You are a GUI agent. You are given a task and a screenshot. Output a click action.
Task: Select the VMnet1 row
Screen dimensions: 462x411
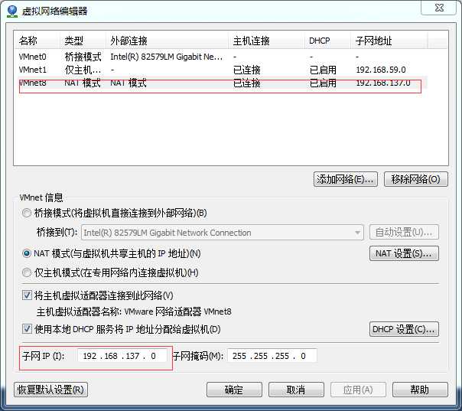point(223,70)
